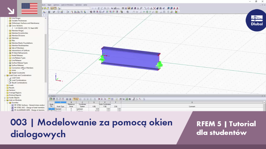266x149 pixels.
Task: Open the Options menu
Action: (x=56, y=5)
